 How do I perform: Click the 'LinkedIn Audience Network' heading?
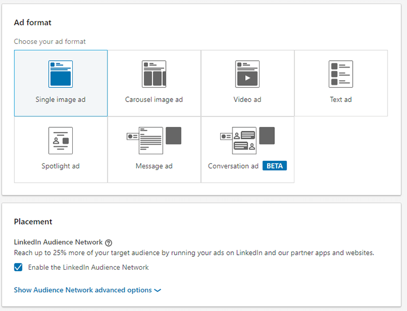tap(58, 242)
